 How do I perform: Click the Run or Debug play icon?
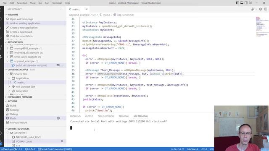coord(253,9)
